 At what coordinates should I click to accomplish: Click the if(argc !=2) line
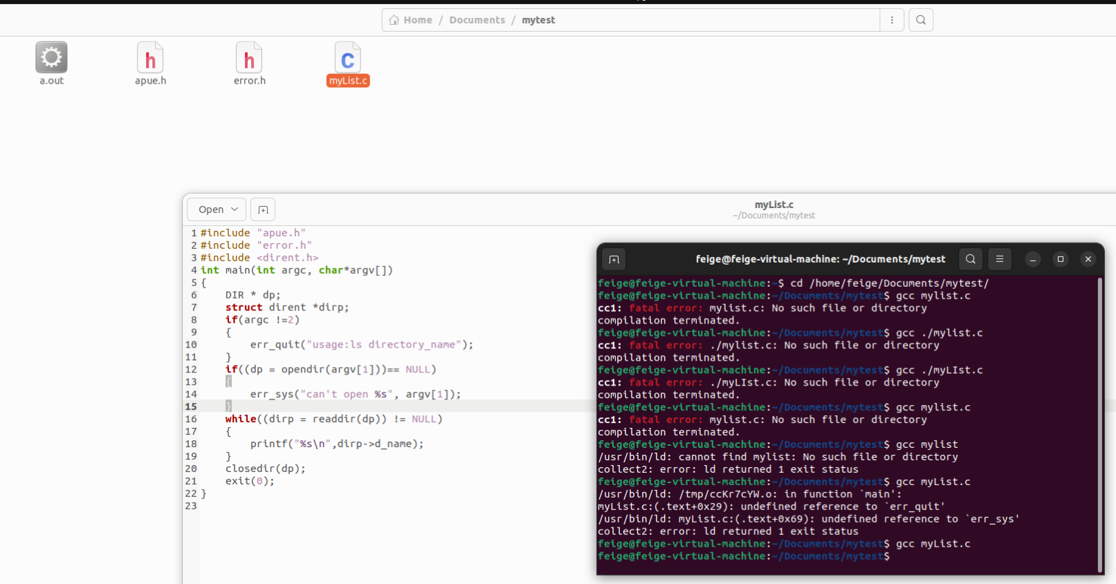coord(262,320)
